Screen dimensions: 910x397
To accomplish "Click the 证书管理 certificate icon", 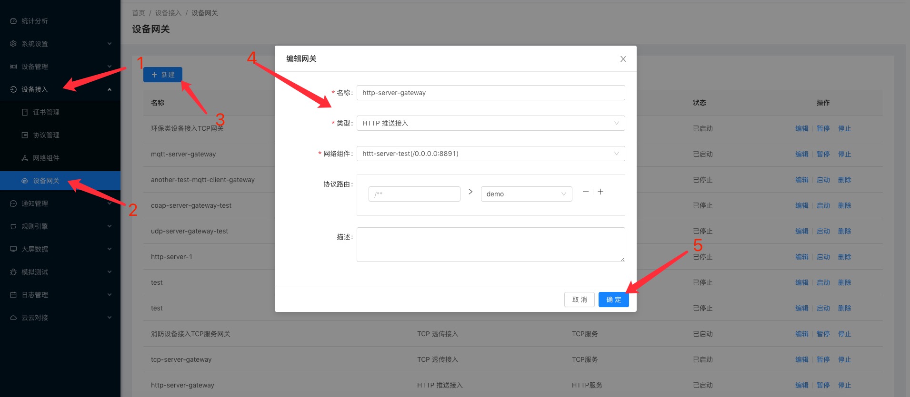I will pos(25,112).
